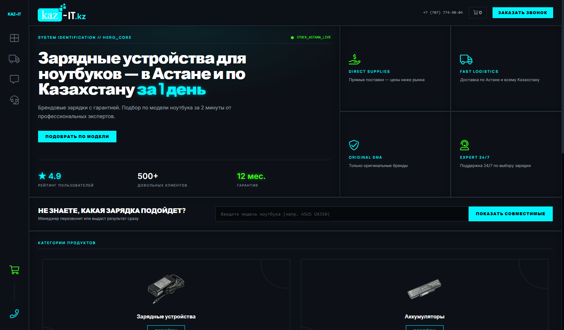This screenshot has width=564, height=330.
Task: Click the FAST LOGISTICS heading
Action: (479, 72)
